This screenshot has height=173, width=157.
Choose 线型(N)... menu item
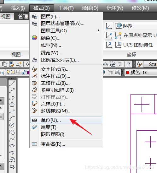66,45
